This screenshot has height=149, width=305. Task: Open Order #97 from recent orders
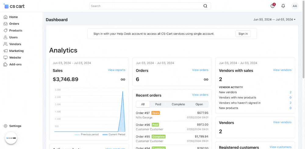click(x=143, y=113)
